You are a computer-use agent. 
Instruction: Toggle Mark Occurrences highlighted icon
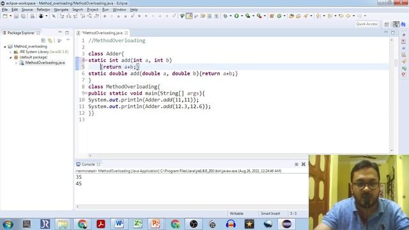point(189,16)
